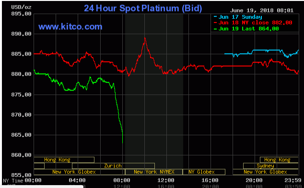
Task: Select the Jun 17 Sunday legend entry
Action: 238,17
